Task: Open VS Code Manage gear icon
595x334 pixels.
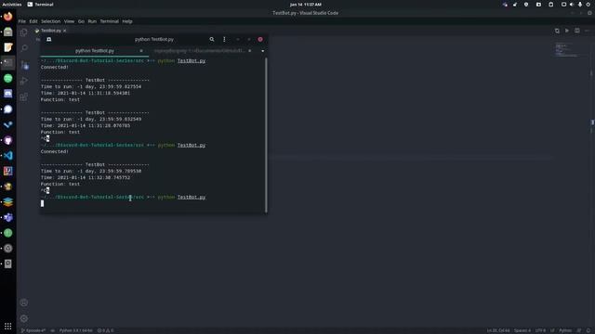Action: pyautogui.click(x=24, y=318)
